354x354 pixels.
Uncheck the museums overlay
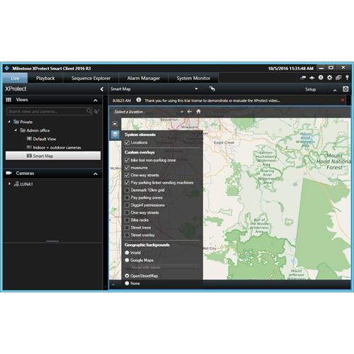(127, 168)
